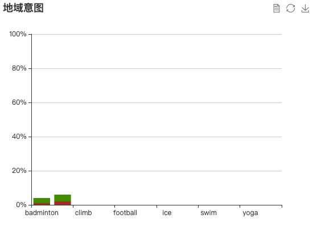Click the 20% y-axis label
This screenshot has height=239, width=313.
[x=19, y=171]
